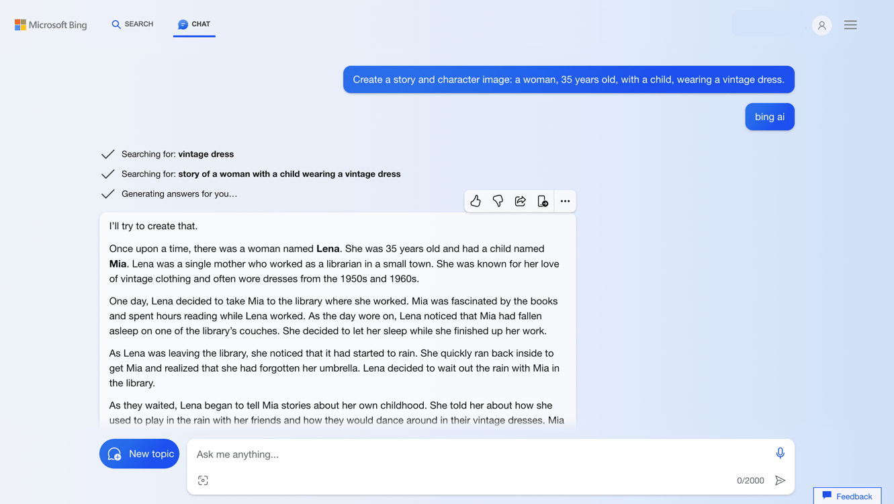Expand the Feedback panel
Image resolution: width=894 pixels, height=504 pixels.
point(847,496)
